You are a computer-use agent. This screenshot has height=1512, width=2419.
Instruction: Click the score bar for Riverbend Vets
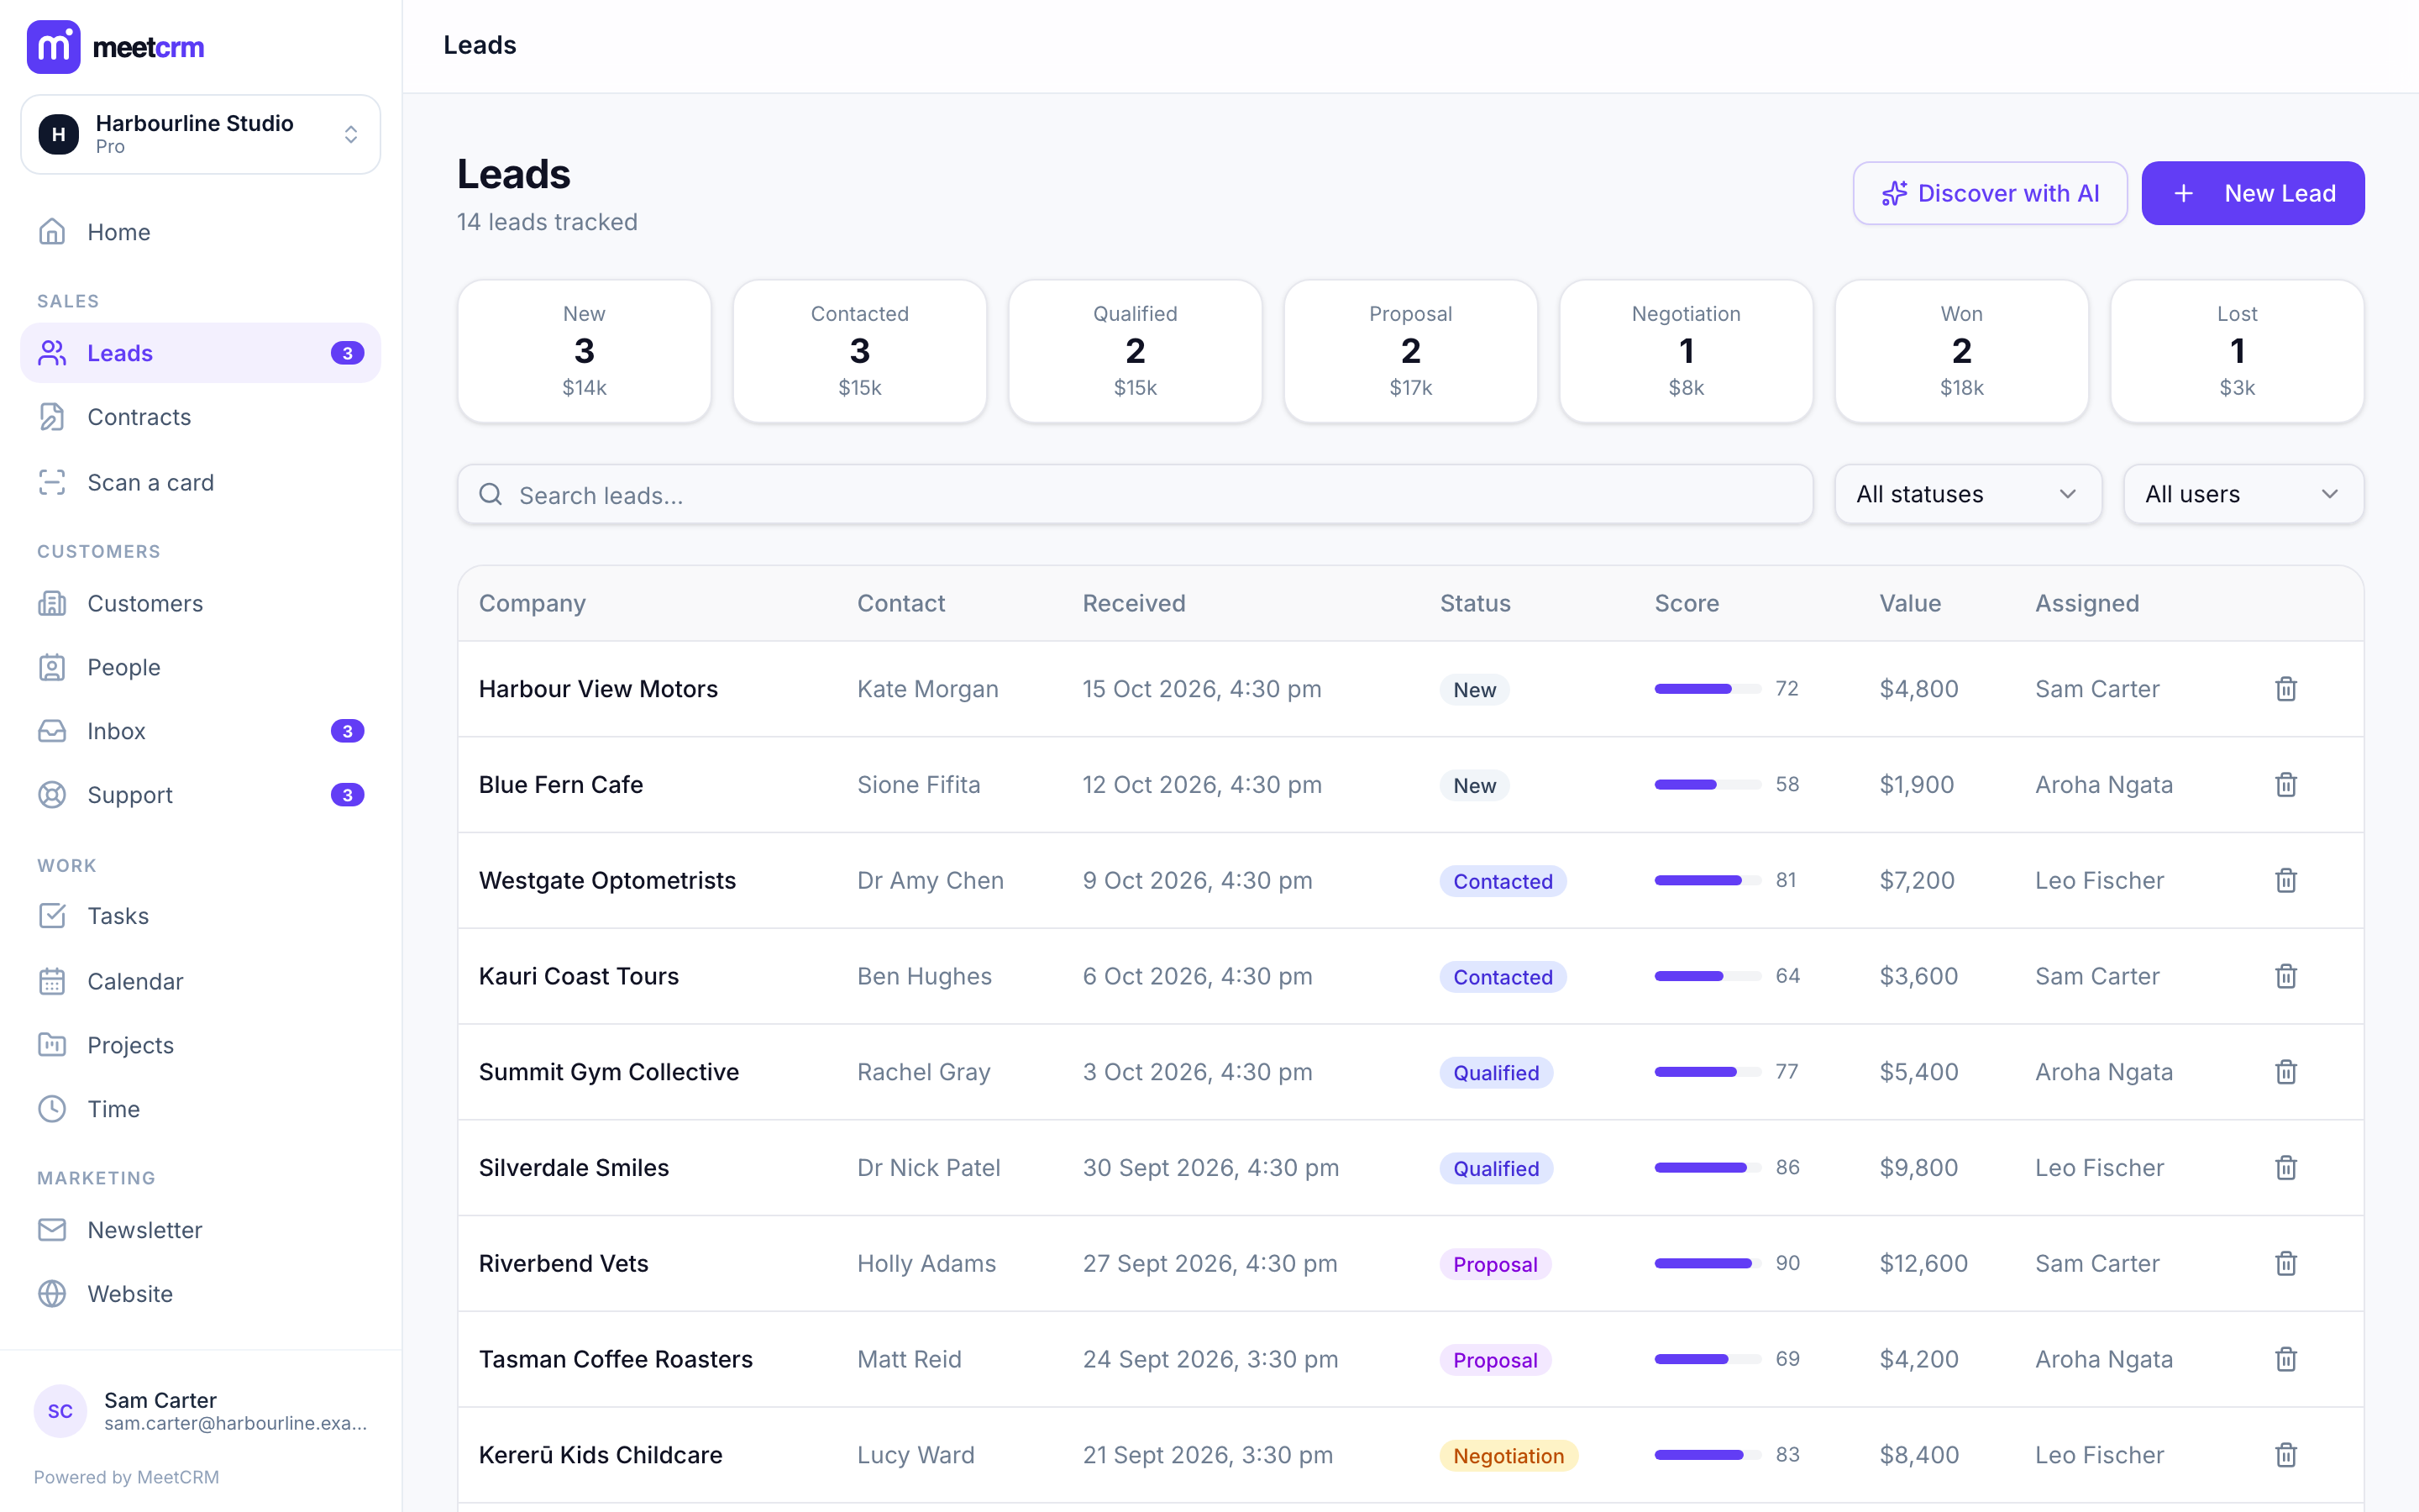click(x=1708, y=1264)
